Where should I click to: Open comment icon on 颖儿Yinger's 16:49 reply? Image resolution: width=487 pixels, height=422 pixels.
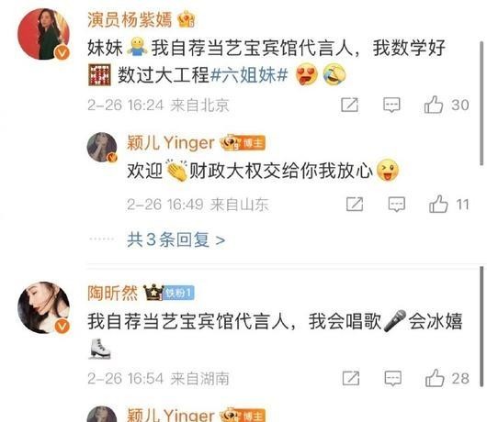397,205
